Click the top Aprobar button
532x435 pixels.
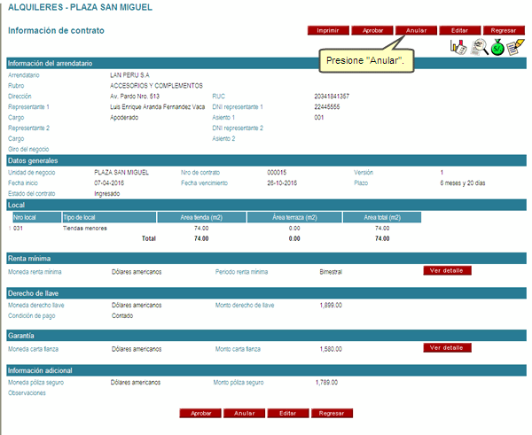point(372,30)
